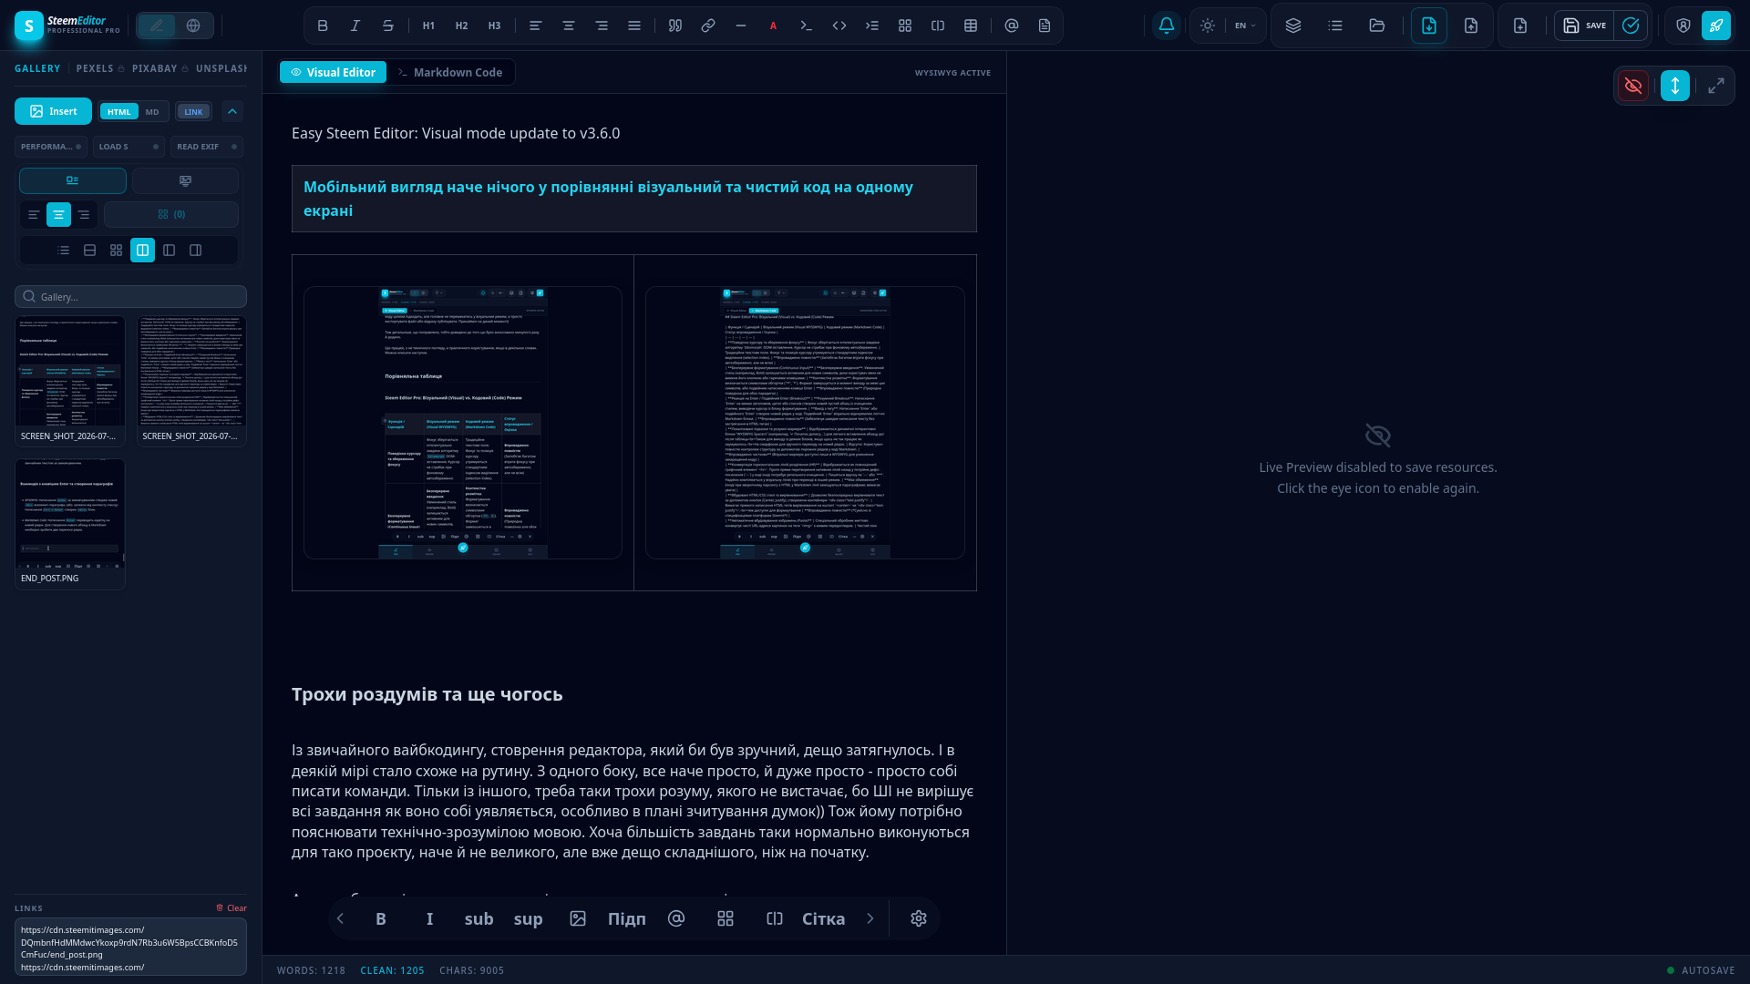Apply bold from the top toolbar
This screenshot has width=1750, height=984.
point(323,26)
